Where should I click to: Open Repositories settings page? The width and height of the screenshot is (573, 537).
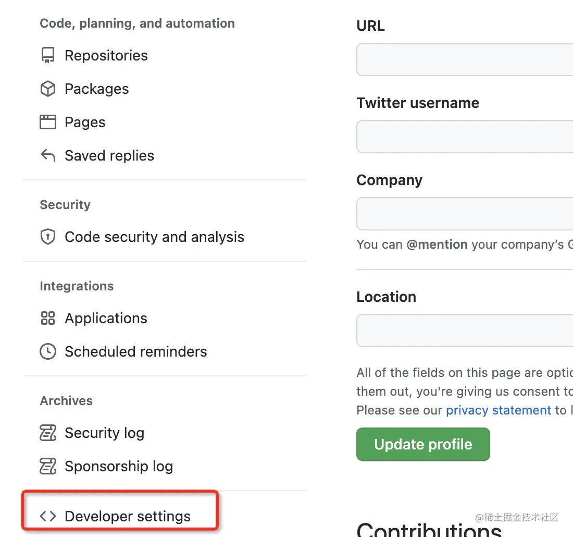click(106, 55)
